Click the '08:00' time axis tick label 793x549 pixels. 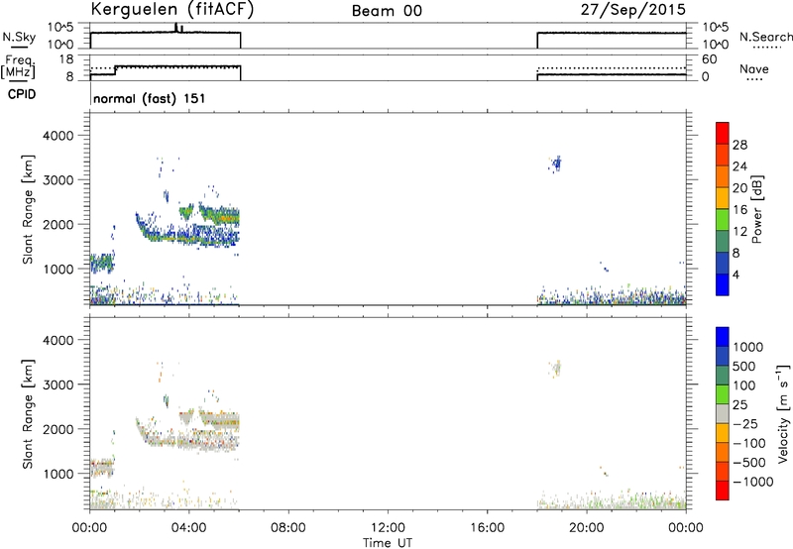coord(287,528)
